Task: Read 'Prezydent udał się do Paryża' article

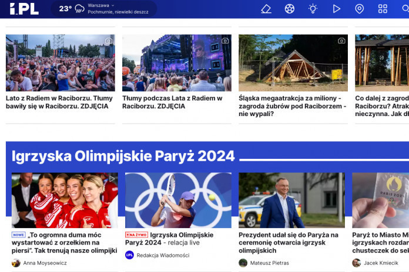Action: 289,243
